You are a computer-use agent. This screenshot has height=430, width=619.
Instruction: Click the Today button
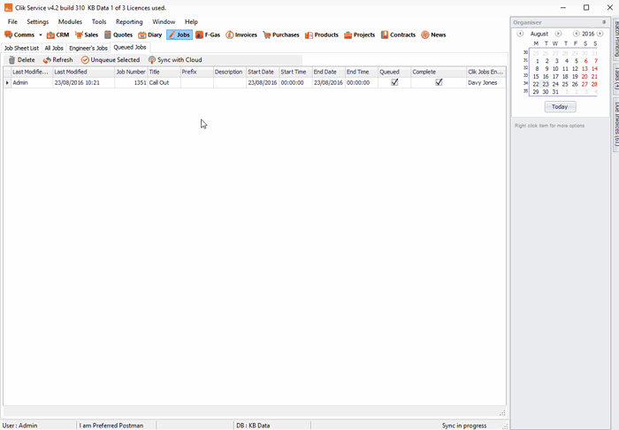(x=560, y=107)
